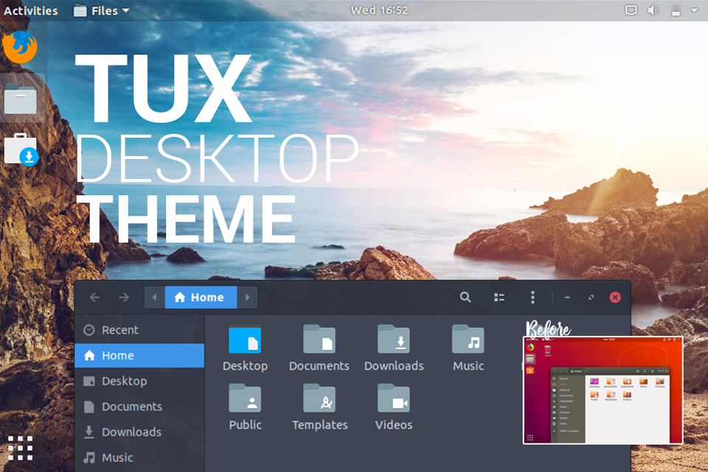Toggle the window menu with three dots
This screenshot has width=708, height=472.
click(532, 297)
